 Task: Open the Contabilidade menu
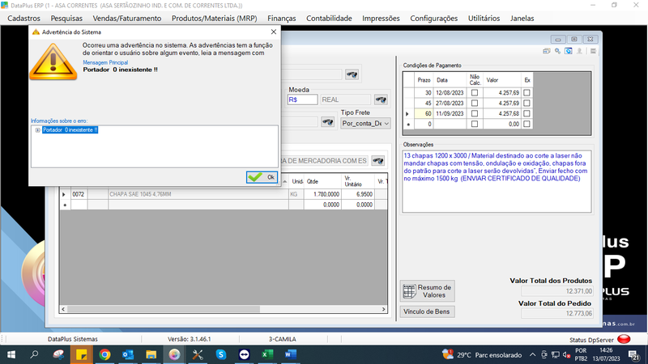click(x=329, y=18)
